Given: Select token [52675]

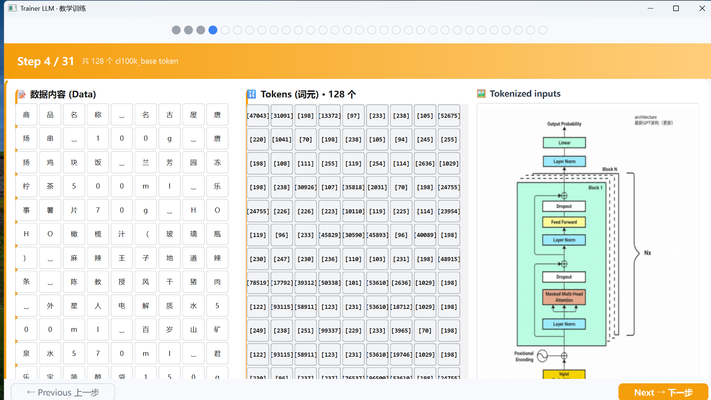Looking at the screenshot, I should coord(449,116).
